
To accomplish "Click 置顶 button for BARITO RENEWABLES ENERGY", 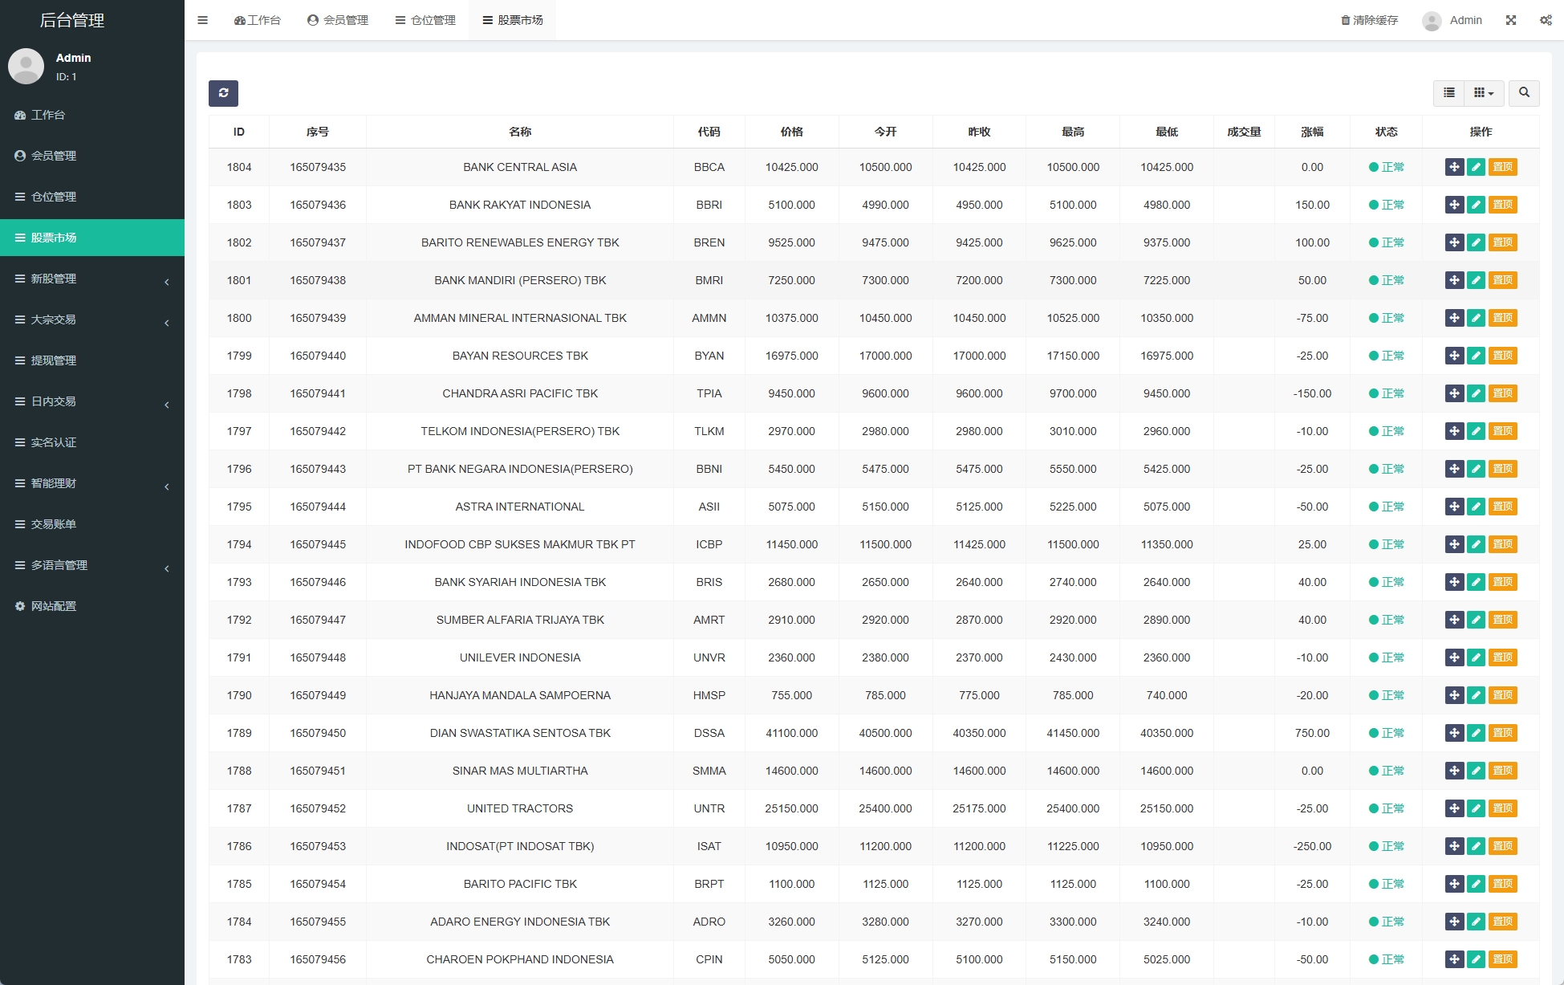I will 1502,242.
